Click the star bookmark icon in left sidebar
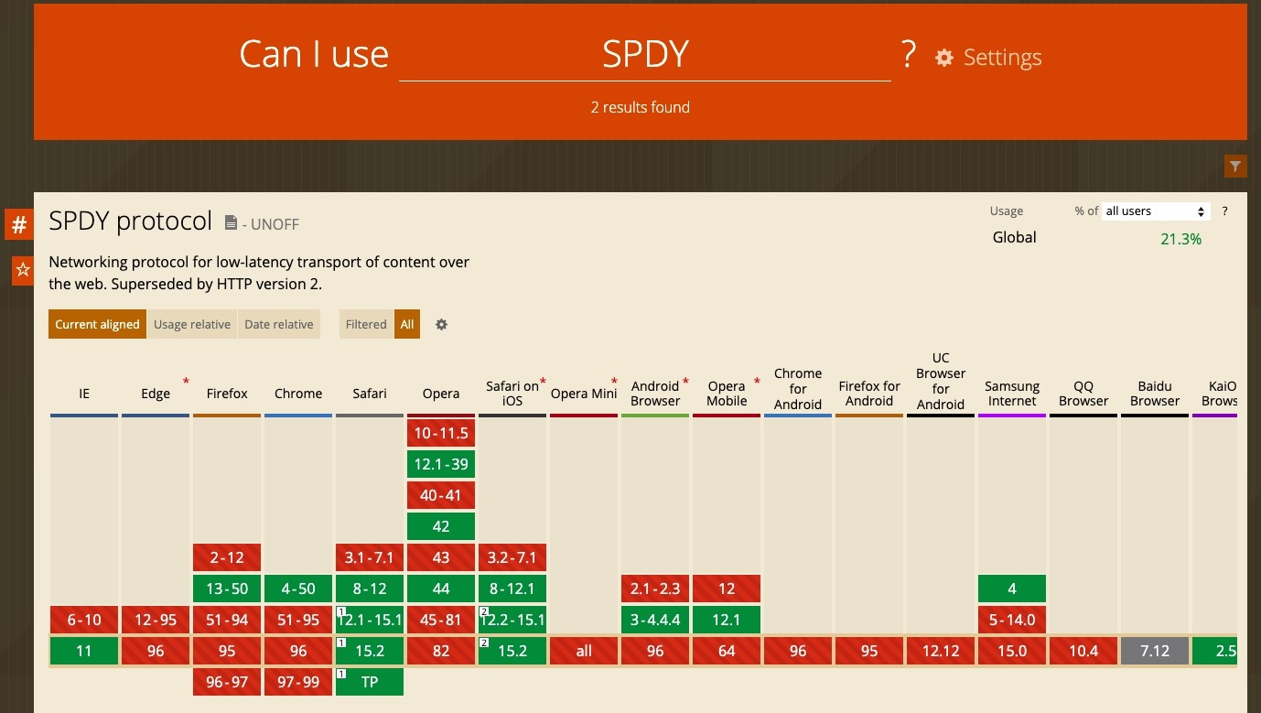The height and width of the screenshot is (713, 1261). coord(19,270)
